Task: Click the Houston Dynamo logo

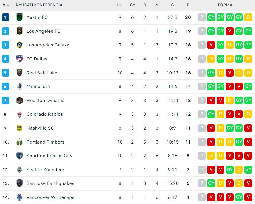Action: tap(19, 101)
